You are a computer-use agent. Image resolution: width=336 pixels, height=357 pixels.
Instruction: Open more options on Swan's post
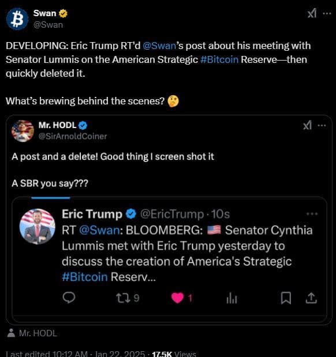point(327,14)
